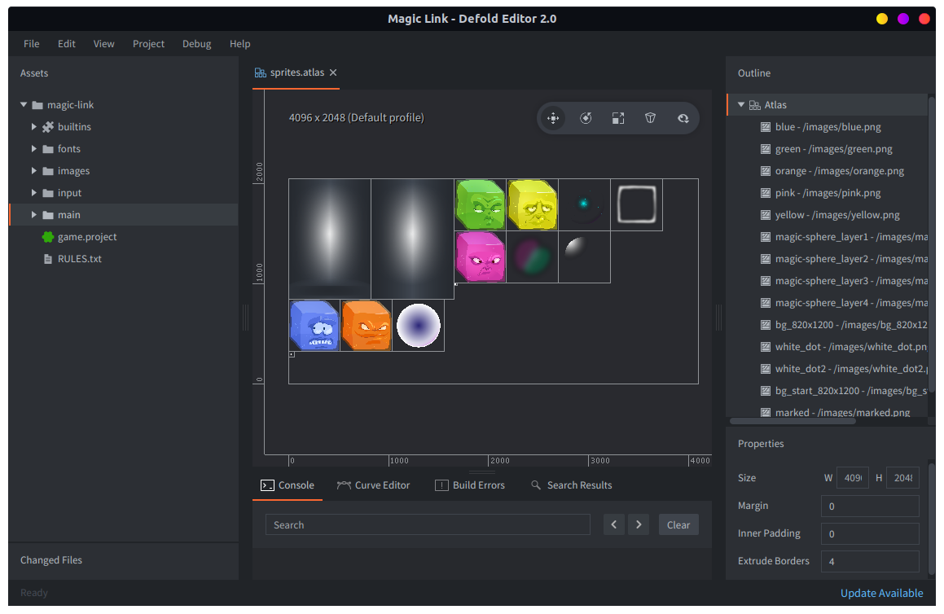This screenshot has height=614, width=944.
Task: Collapse the magic-link root folder
Action: pyautogui.click(x=24, y=105)
